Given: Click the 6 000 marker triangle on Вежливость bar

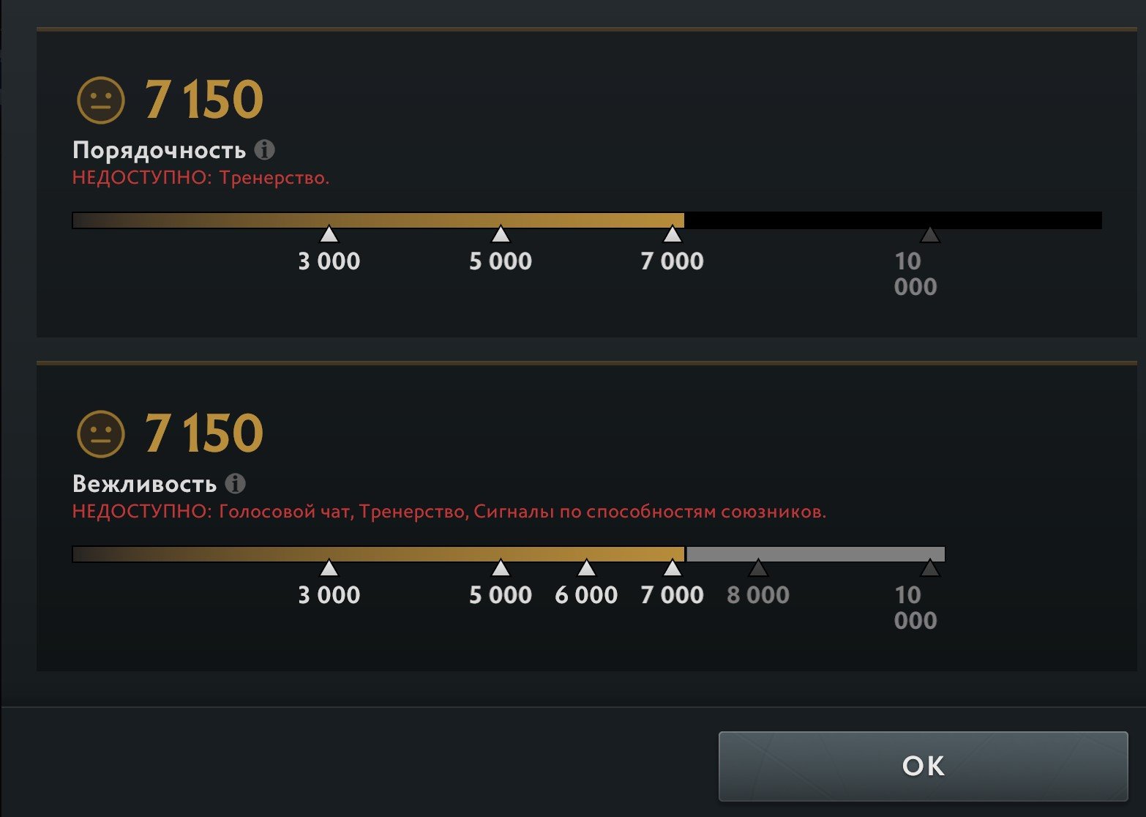Looking at the screenshot, I should click(586, 568).
